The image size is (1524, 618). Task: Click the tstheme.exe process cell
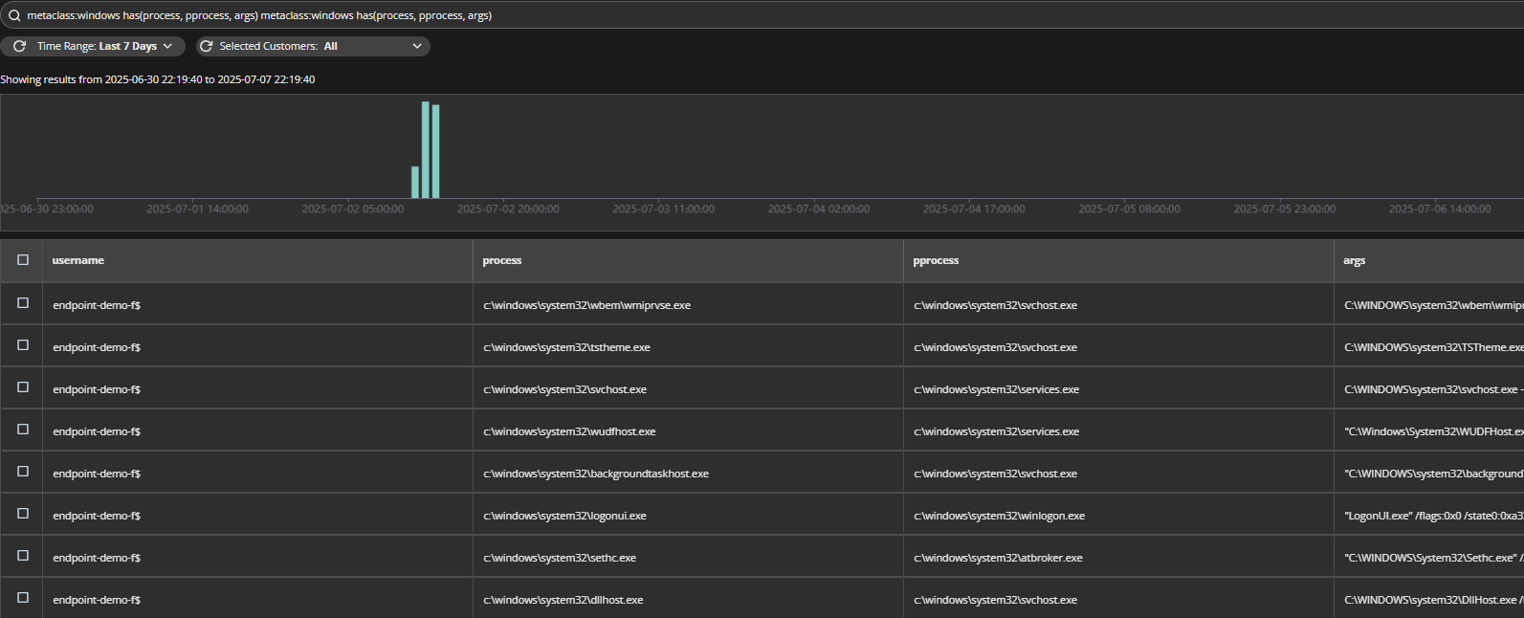click(688, 347)
